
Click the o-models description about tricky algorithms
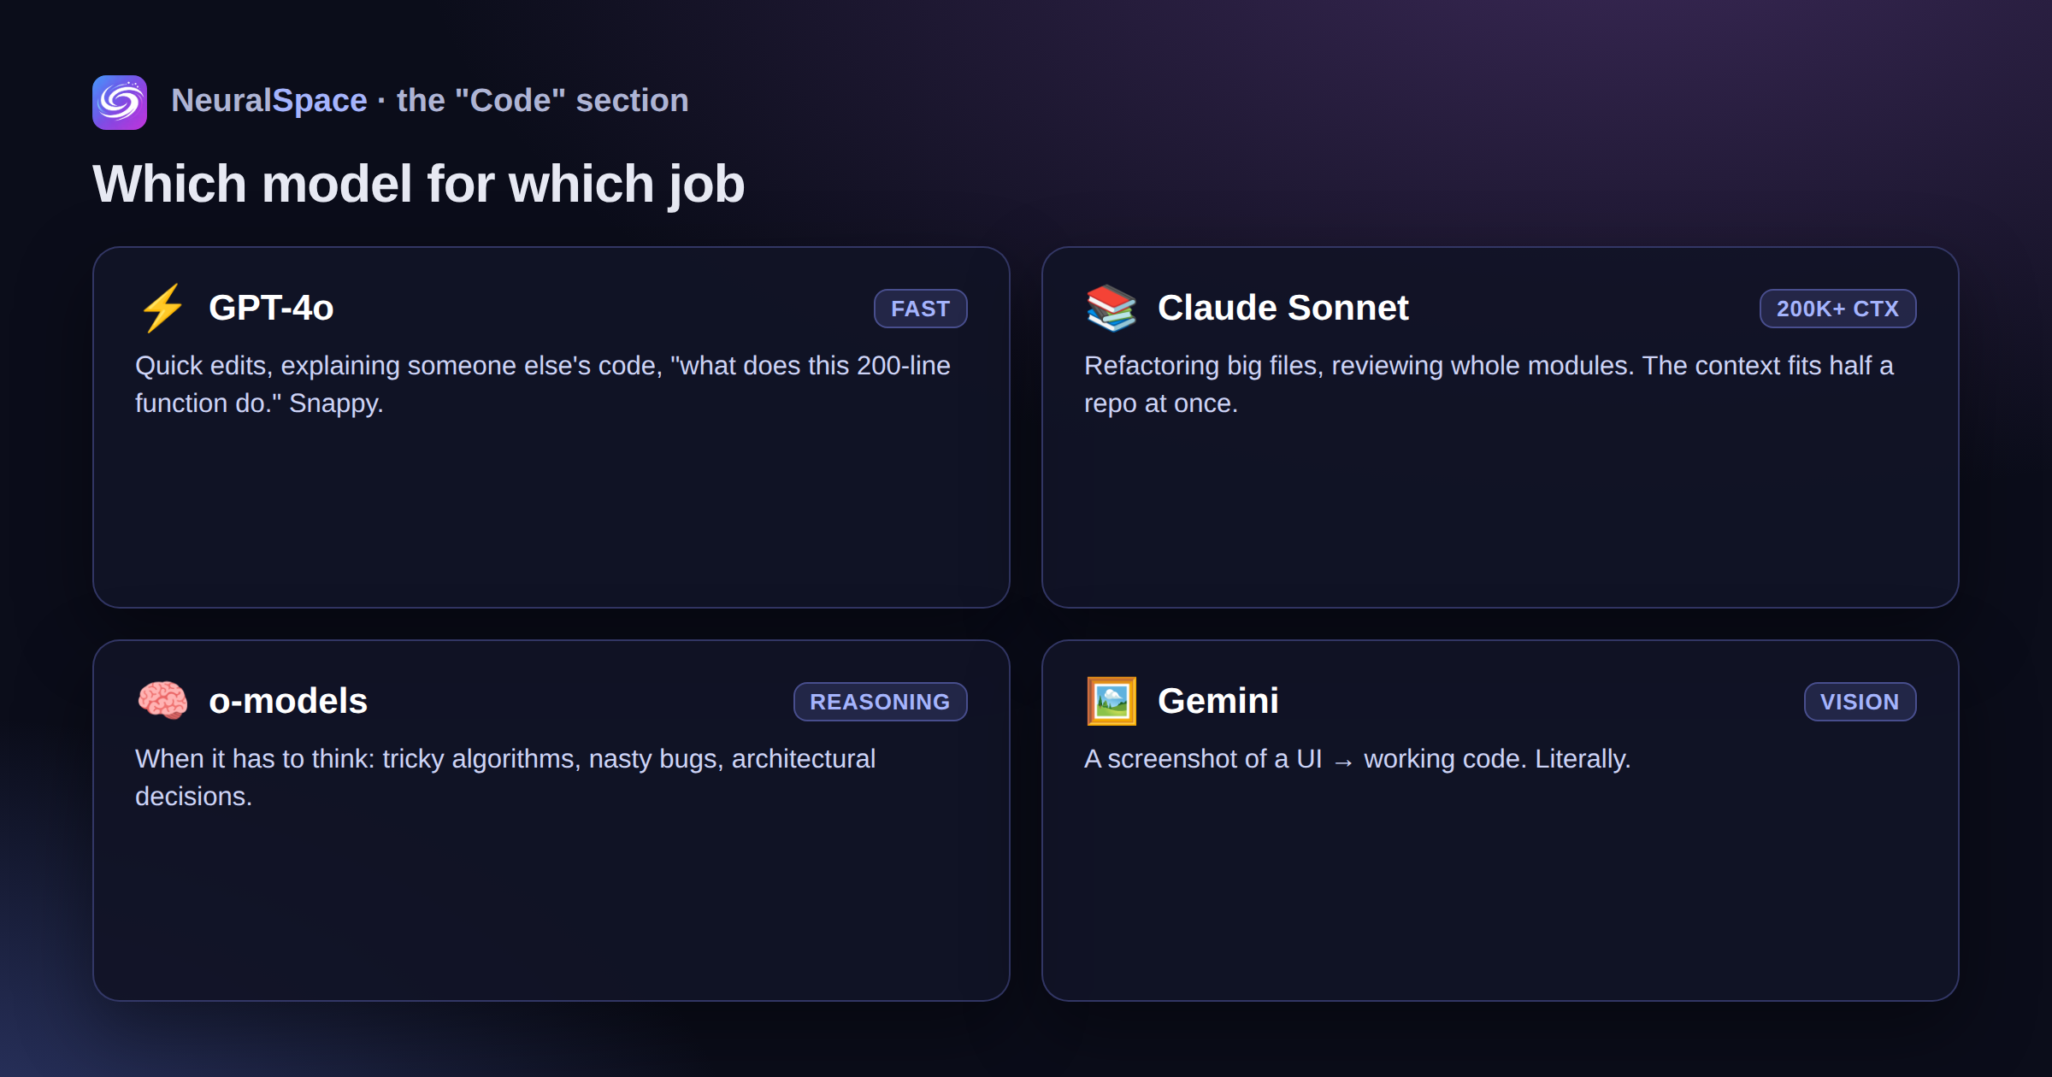point(505,778)
